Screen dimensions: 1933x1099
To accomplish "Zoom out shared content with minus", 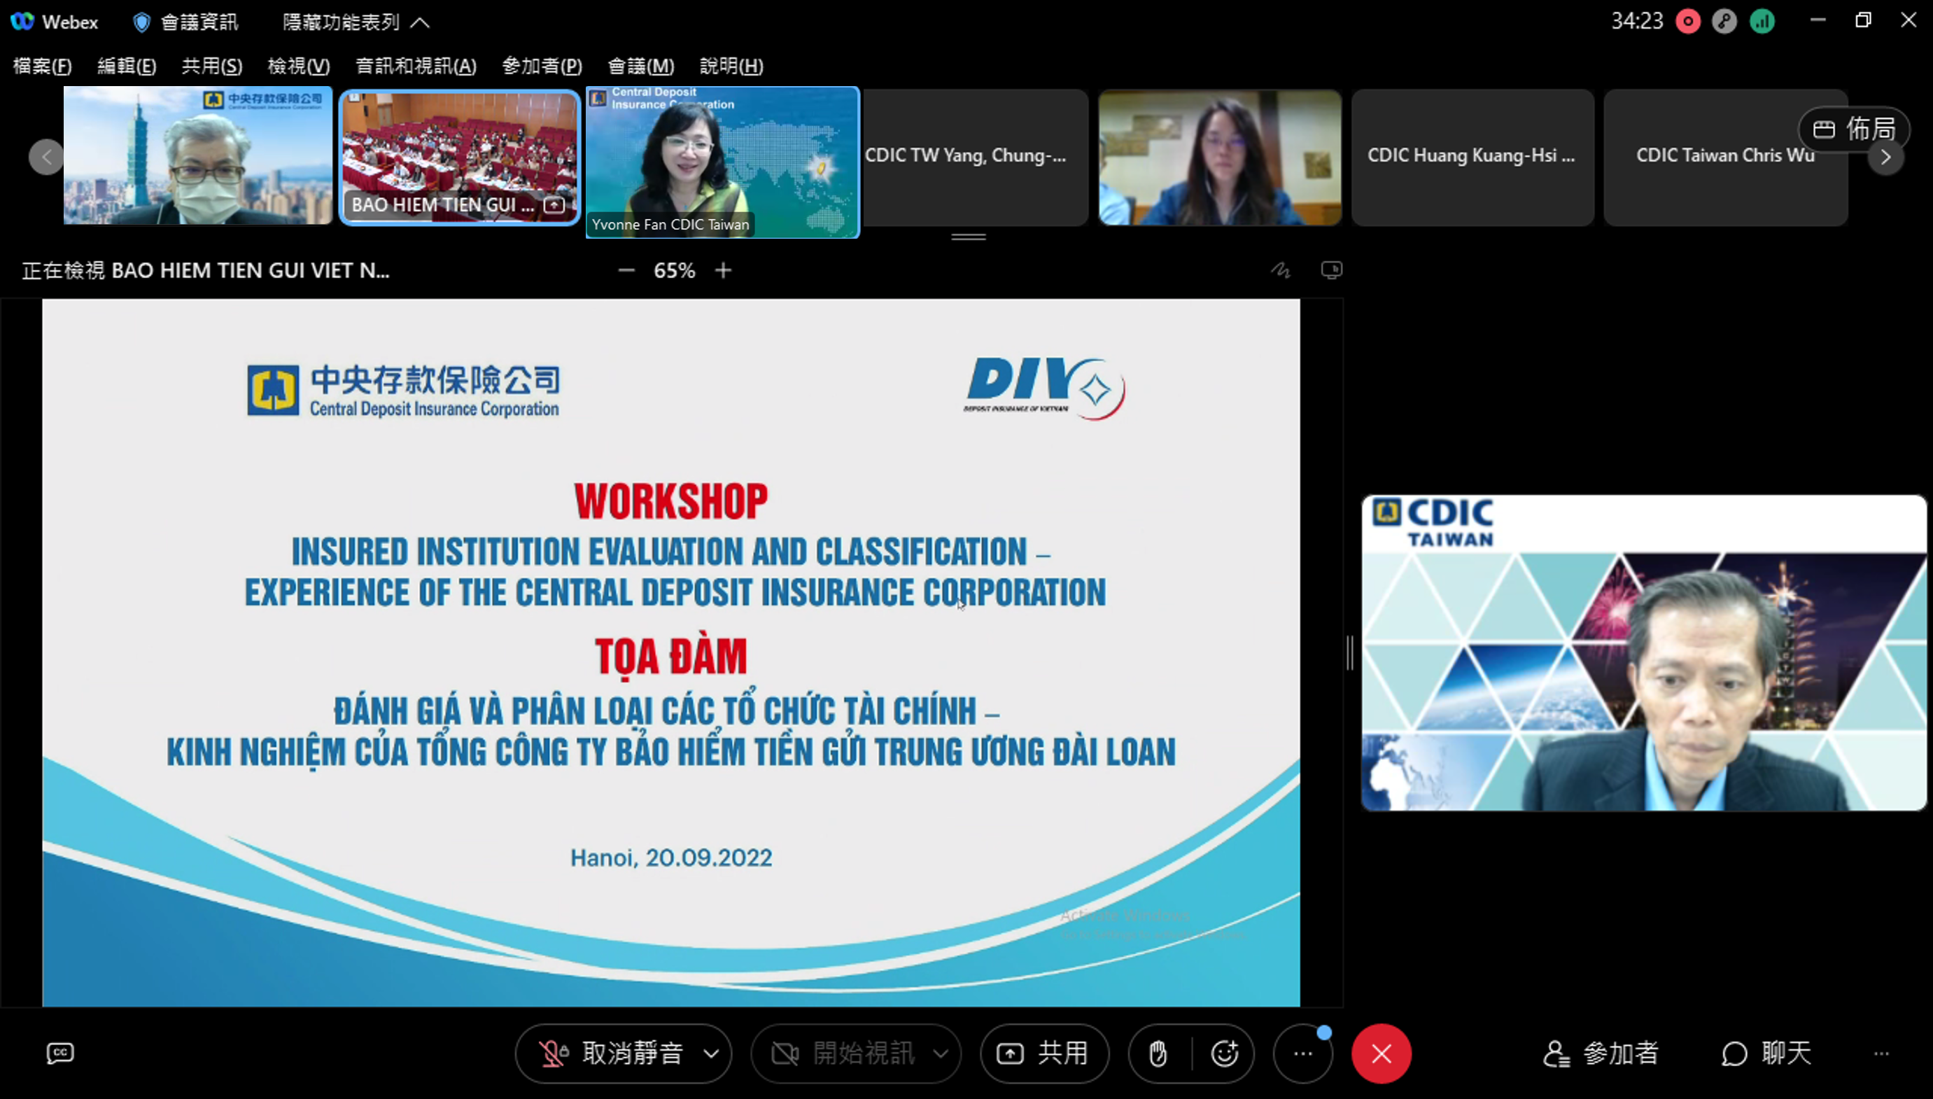I will 626,270.
